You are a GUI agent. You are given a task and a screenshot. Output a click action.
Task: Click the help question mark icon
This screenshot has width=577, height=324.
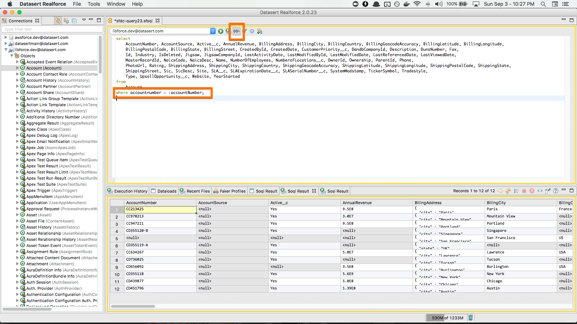click(556, 191)
